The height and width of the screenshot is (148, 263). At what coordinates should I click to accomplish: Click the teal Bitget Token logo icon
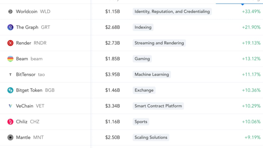click(x=10, y=90)
